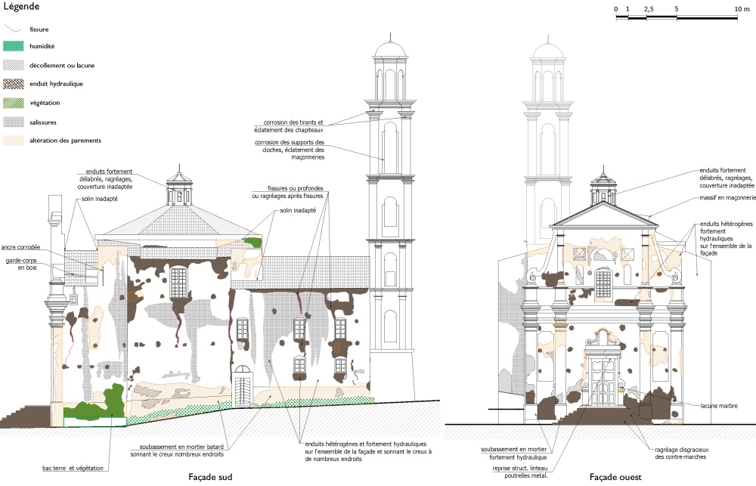Image resolution: width=756 pixels, height=486 pixels.
Task: Click the végétation hatched legend swatch
Action: pyautogui.click(x=14, y=103)
